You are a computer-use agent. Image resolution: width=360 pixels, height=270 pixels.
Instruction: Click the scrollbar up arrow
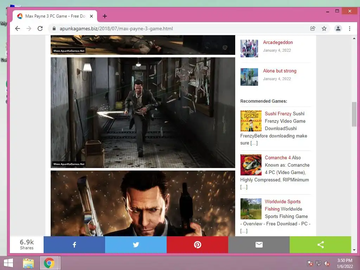[x=354, y=38]
